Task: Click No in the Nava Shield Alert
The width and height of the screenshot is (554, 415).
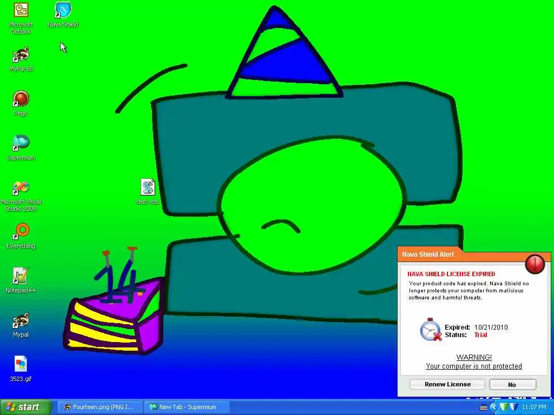Action: point(512,384)
